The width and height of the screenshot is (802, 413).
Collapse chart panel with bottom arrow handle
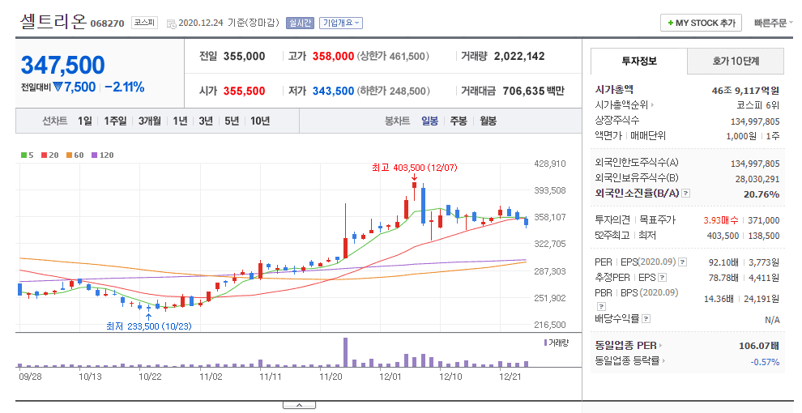[x=299, y=406]
